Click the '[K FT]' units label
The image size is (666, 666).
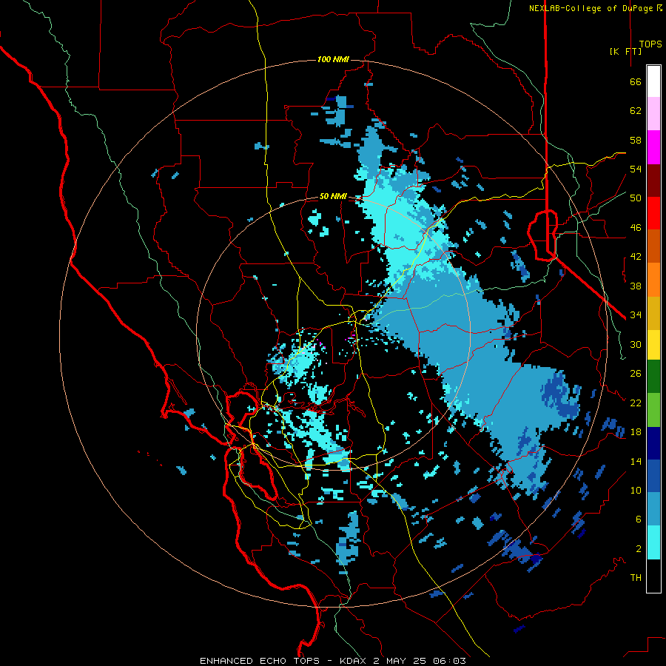coord(625,51)
